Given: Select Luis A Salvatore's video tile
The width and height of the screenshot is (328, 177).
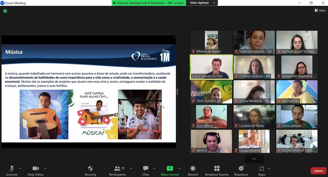Looking at the screenshot, I should click(x=211, y=67).
